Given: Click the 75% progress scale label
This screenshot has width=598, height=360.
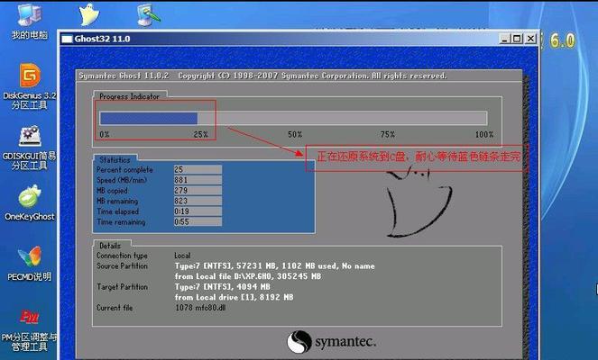Looking at the screenshot, I should (x=388, y=134).
